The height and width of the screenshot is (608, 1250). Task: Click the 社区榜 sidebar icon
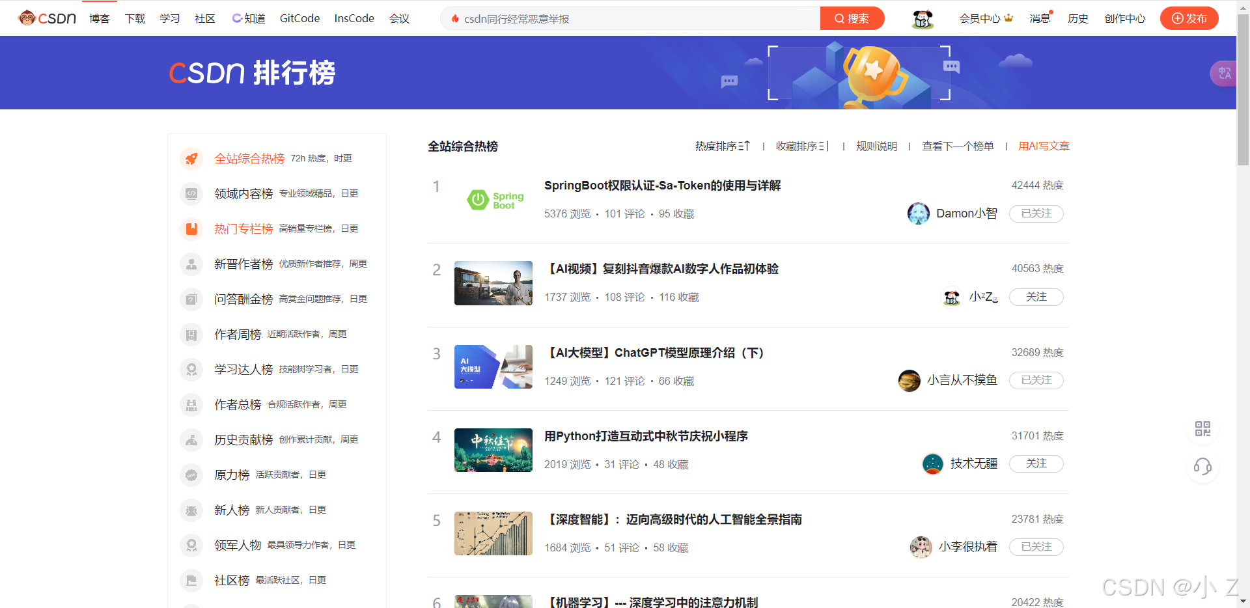191,580
